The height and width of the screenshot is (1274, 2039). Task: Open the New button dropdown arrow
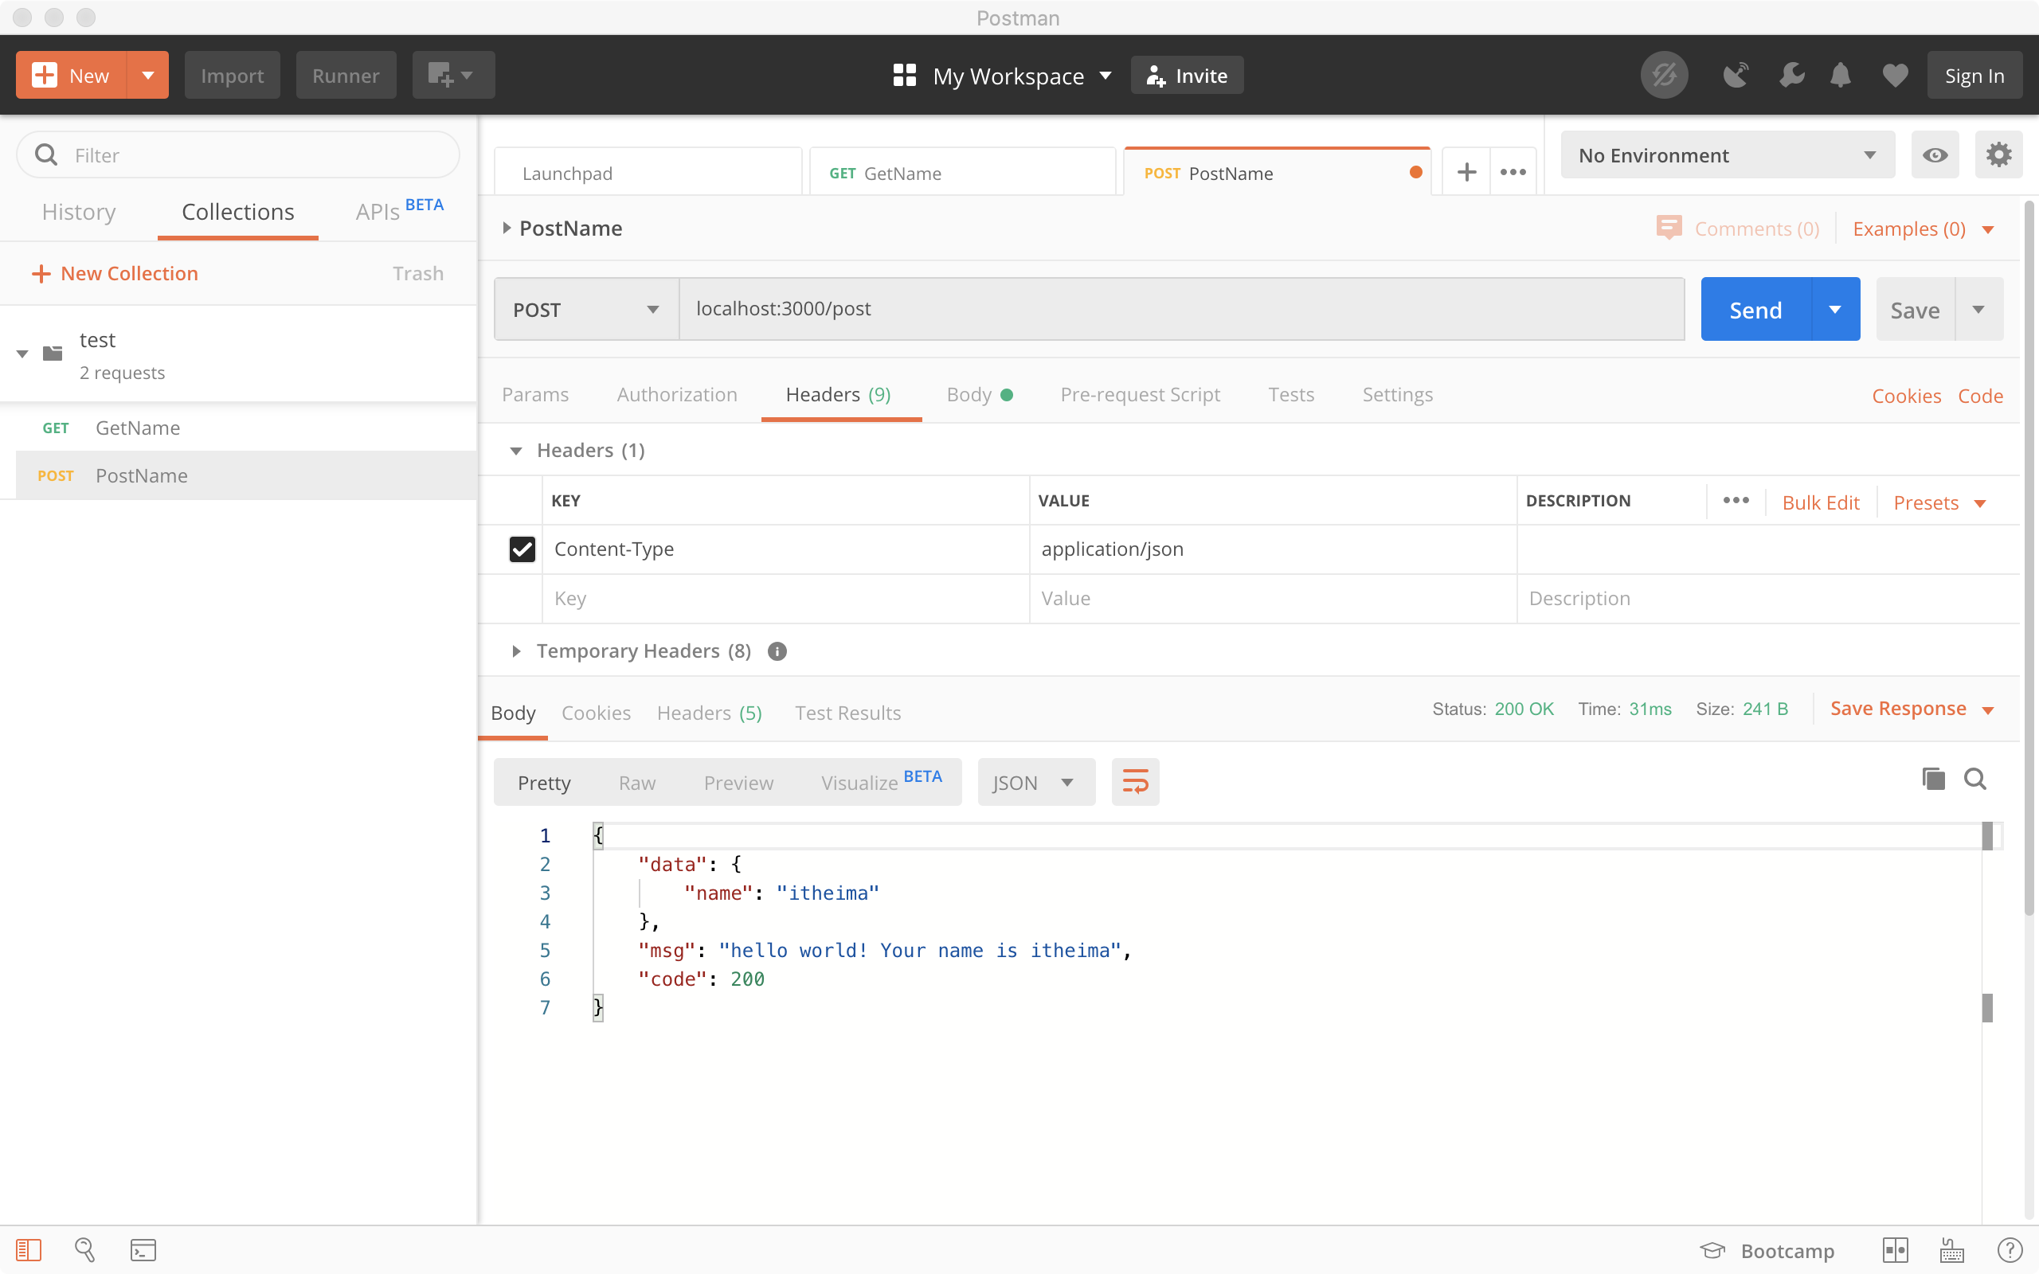click(x=147, y=75)
